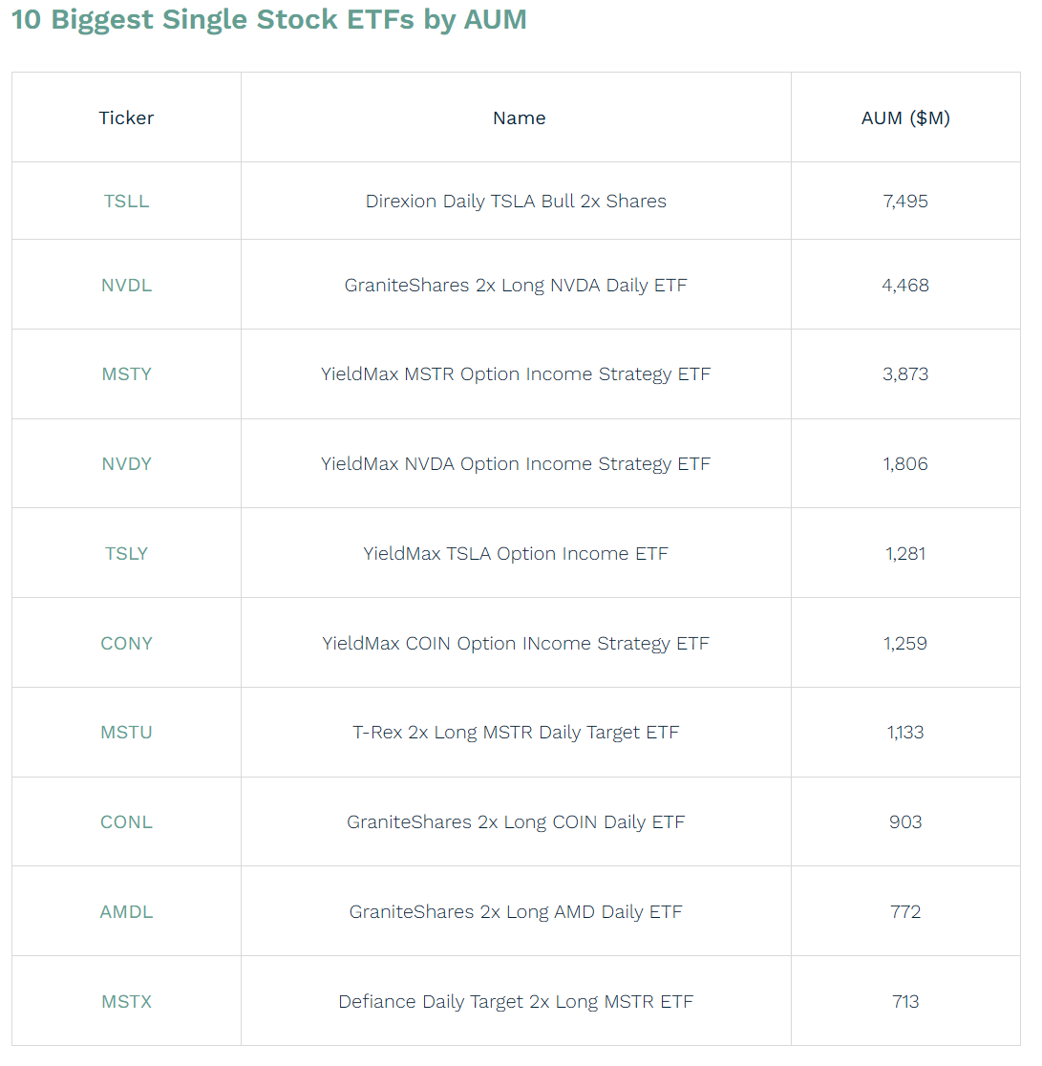Screen dimensions: 1042x1066
Task: Click the MSTX ticker link
Action: pyautogui.click(x=126, y=1002)
